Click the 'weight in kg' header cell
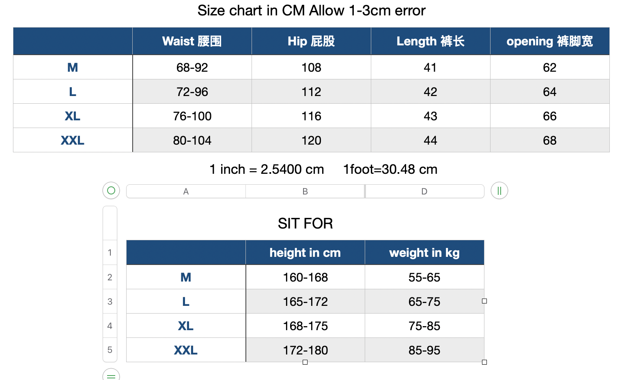This screenshot has width=624, height=380. [424, 252]
